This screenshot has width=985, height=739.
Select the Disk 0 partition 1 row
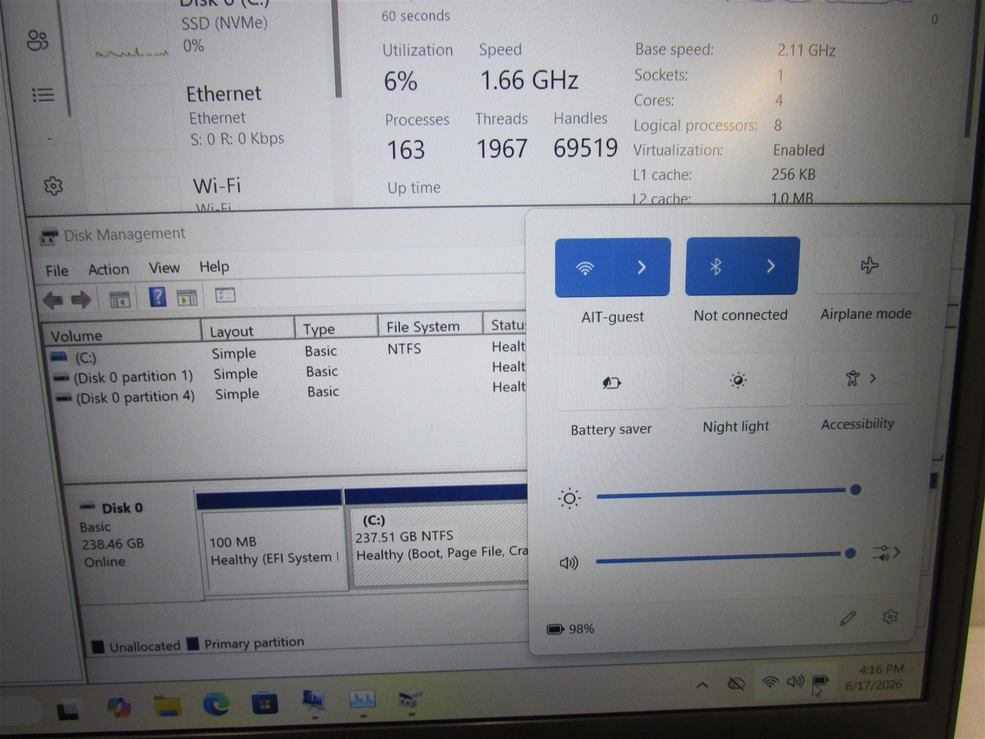click(x=288, y=373)
